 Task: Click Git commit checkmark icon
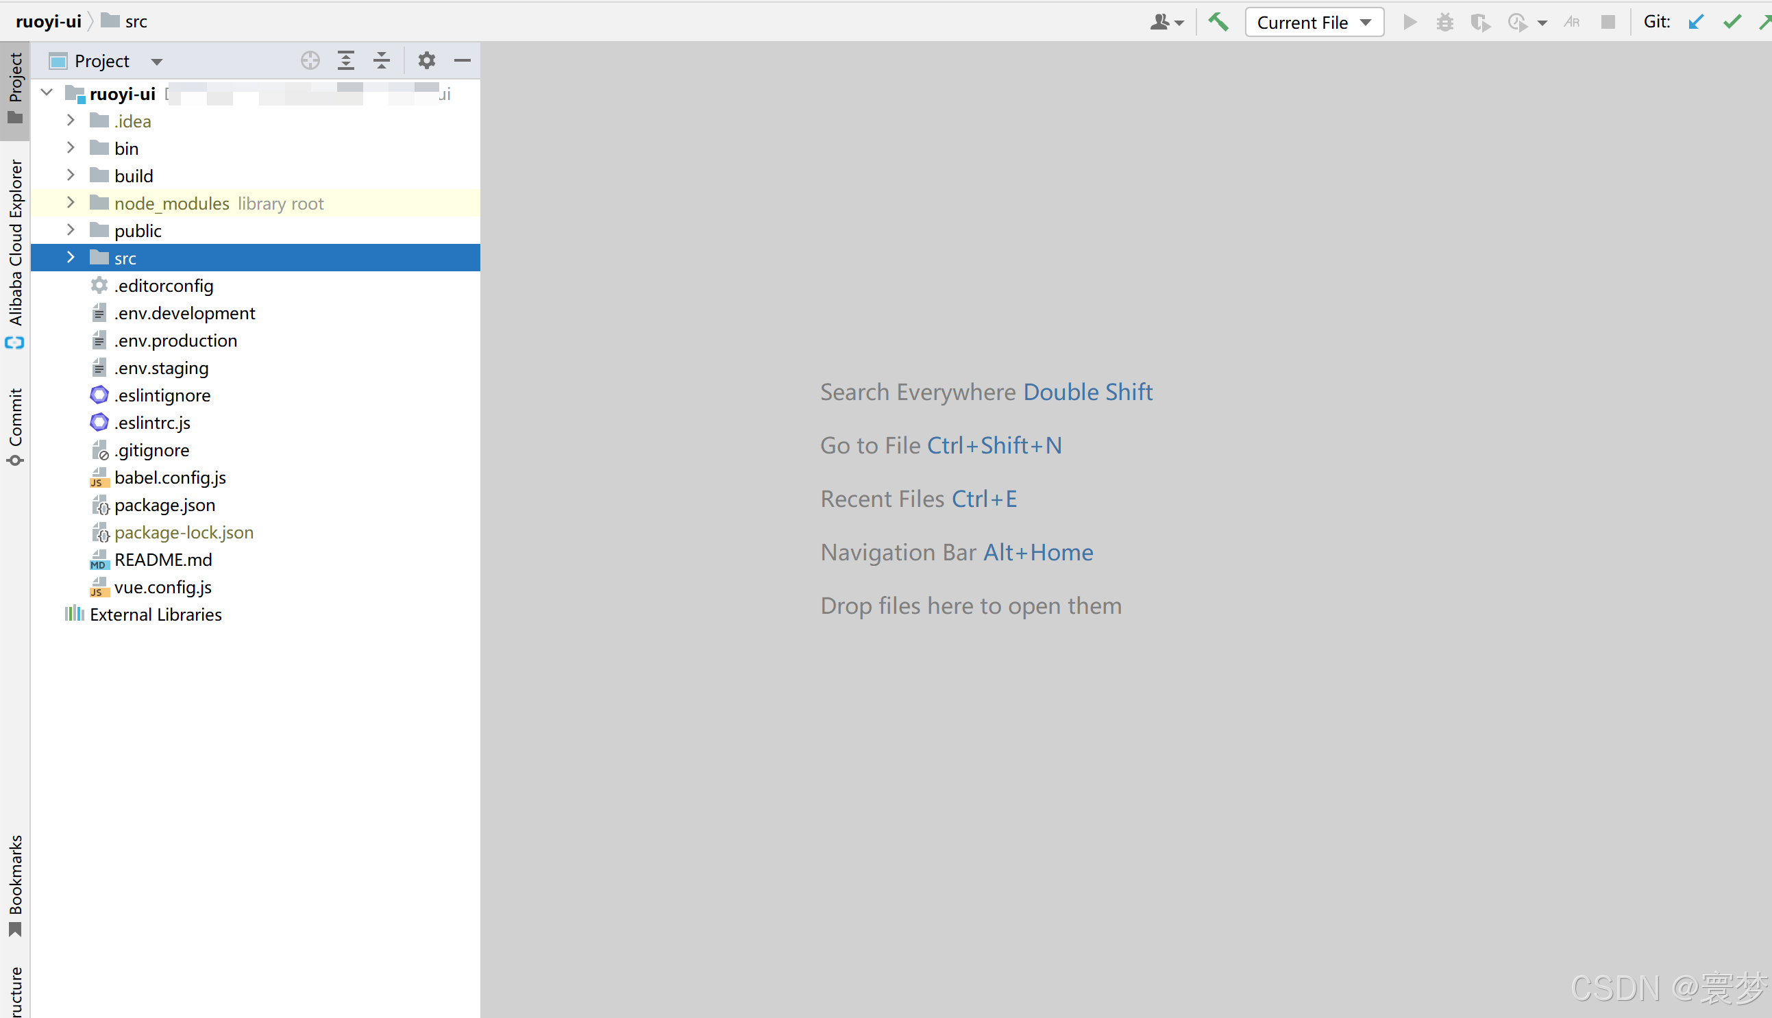point(1732,23)
